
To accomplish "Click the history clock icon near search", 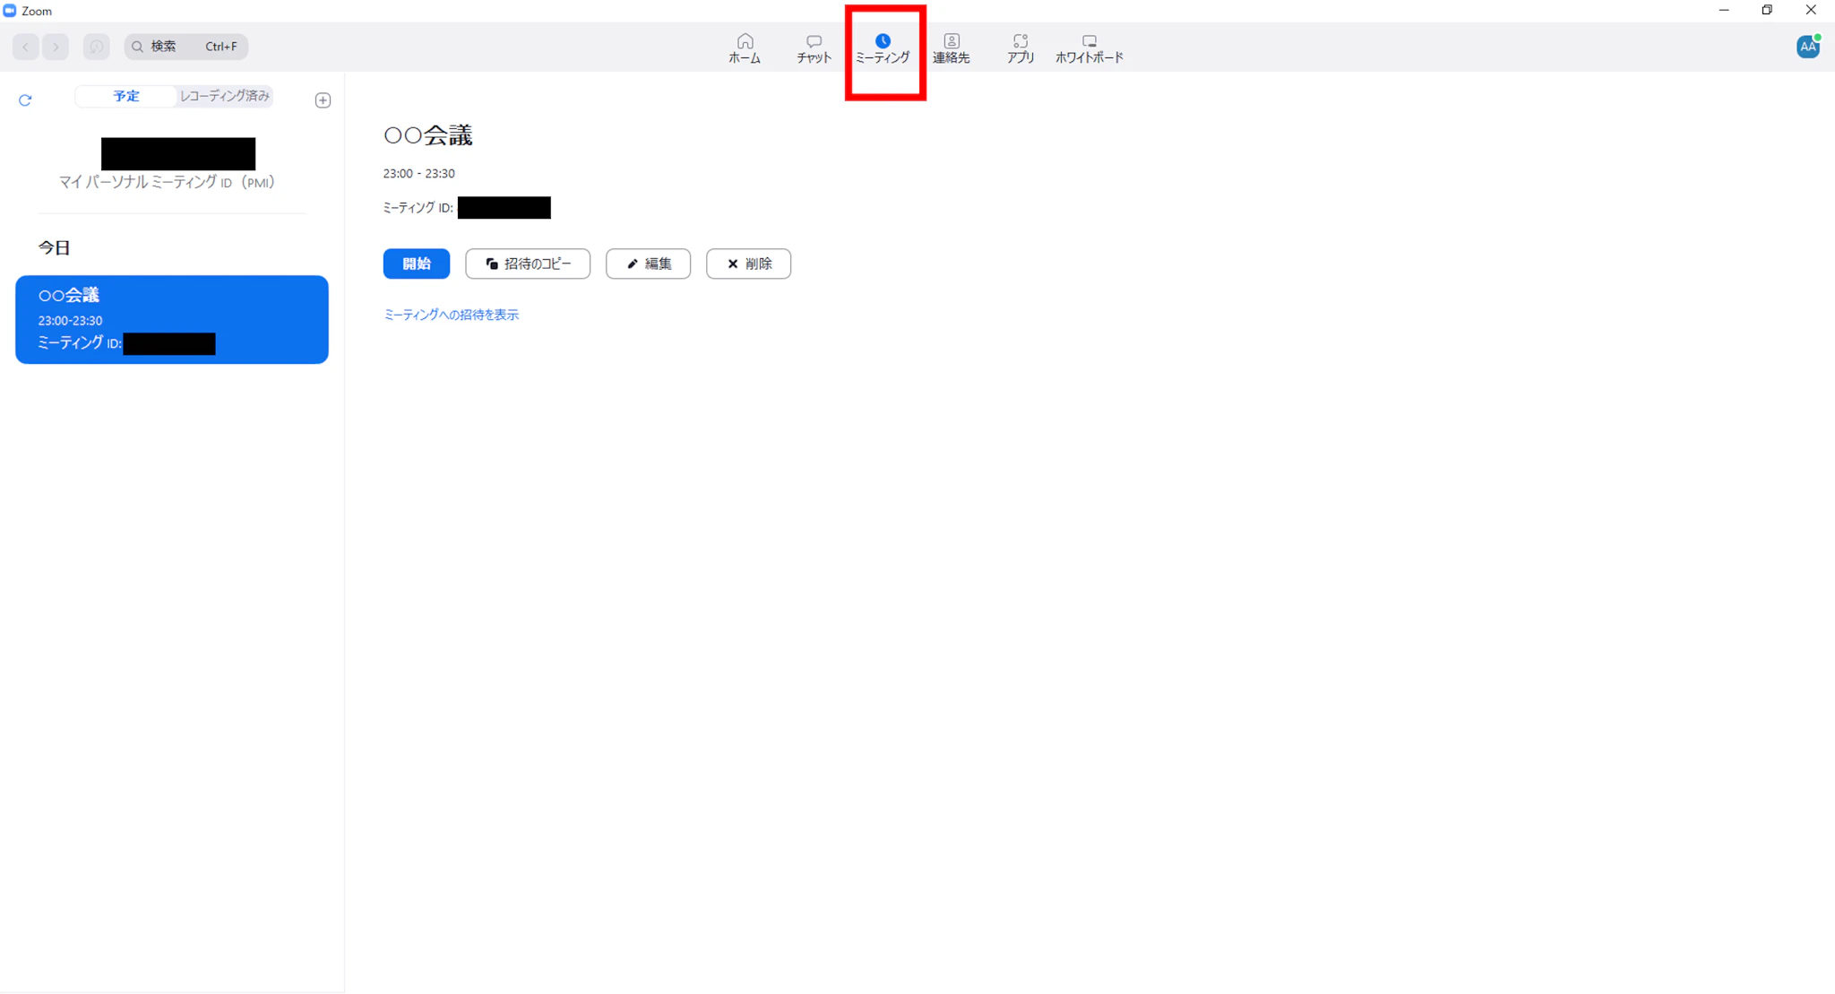I will [96, 47].
